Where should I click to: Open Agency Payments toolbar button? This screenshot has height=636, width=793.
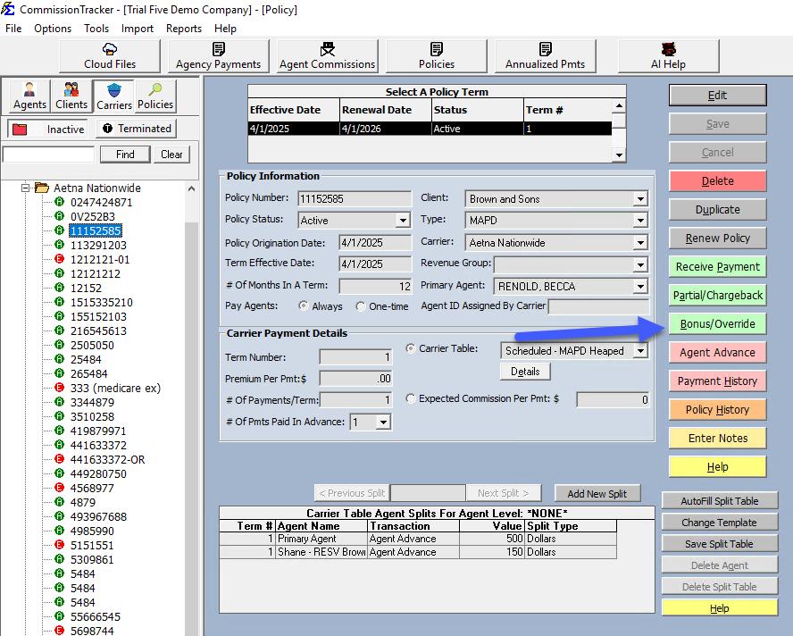[x=219, y=55]
